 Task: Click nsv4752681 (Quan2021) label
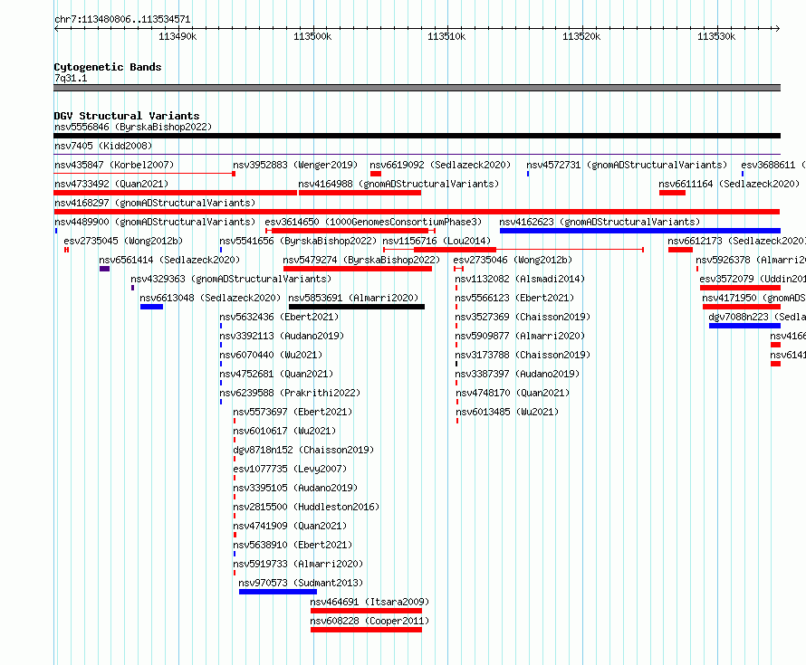[276, 374]
